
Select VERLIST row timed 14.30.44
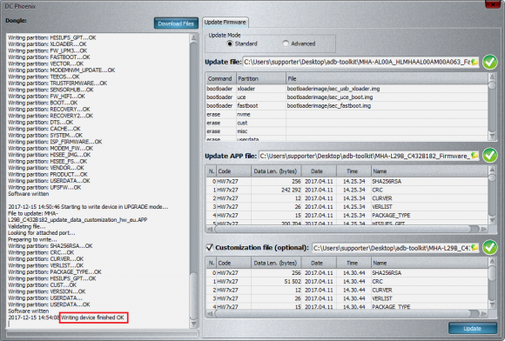tap(347, 298)
